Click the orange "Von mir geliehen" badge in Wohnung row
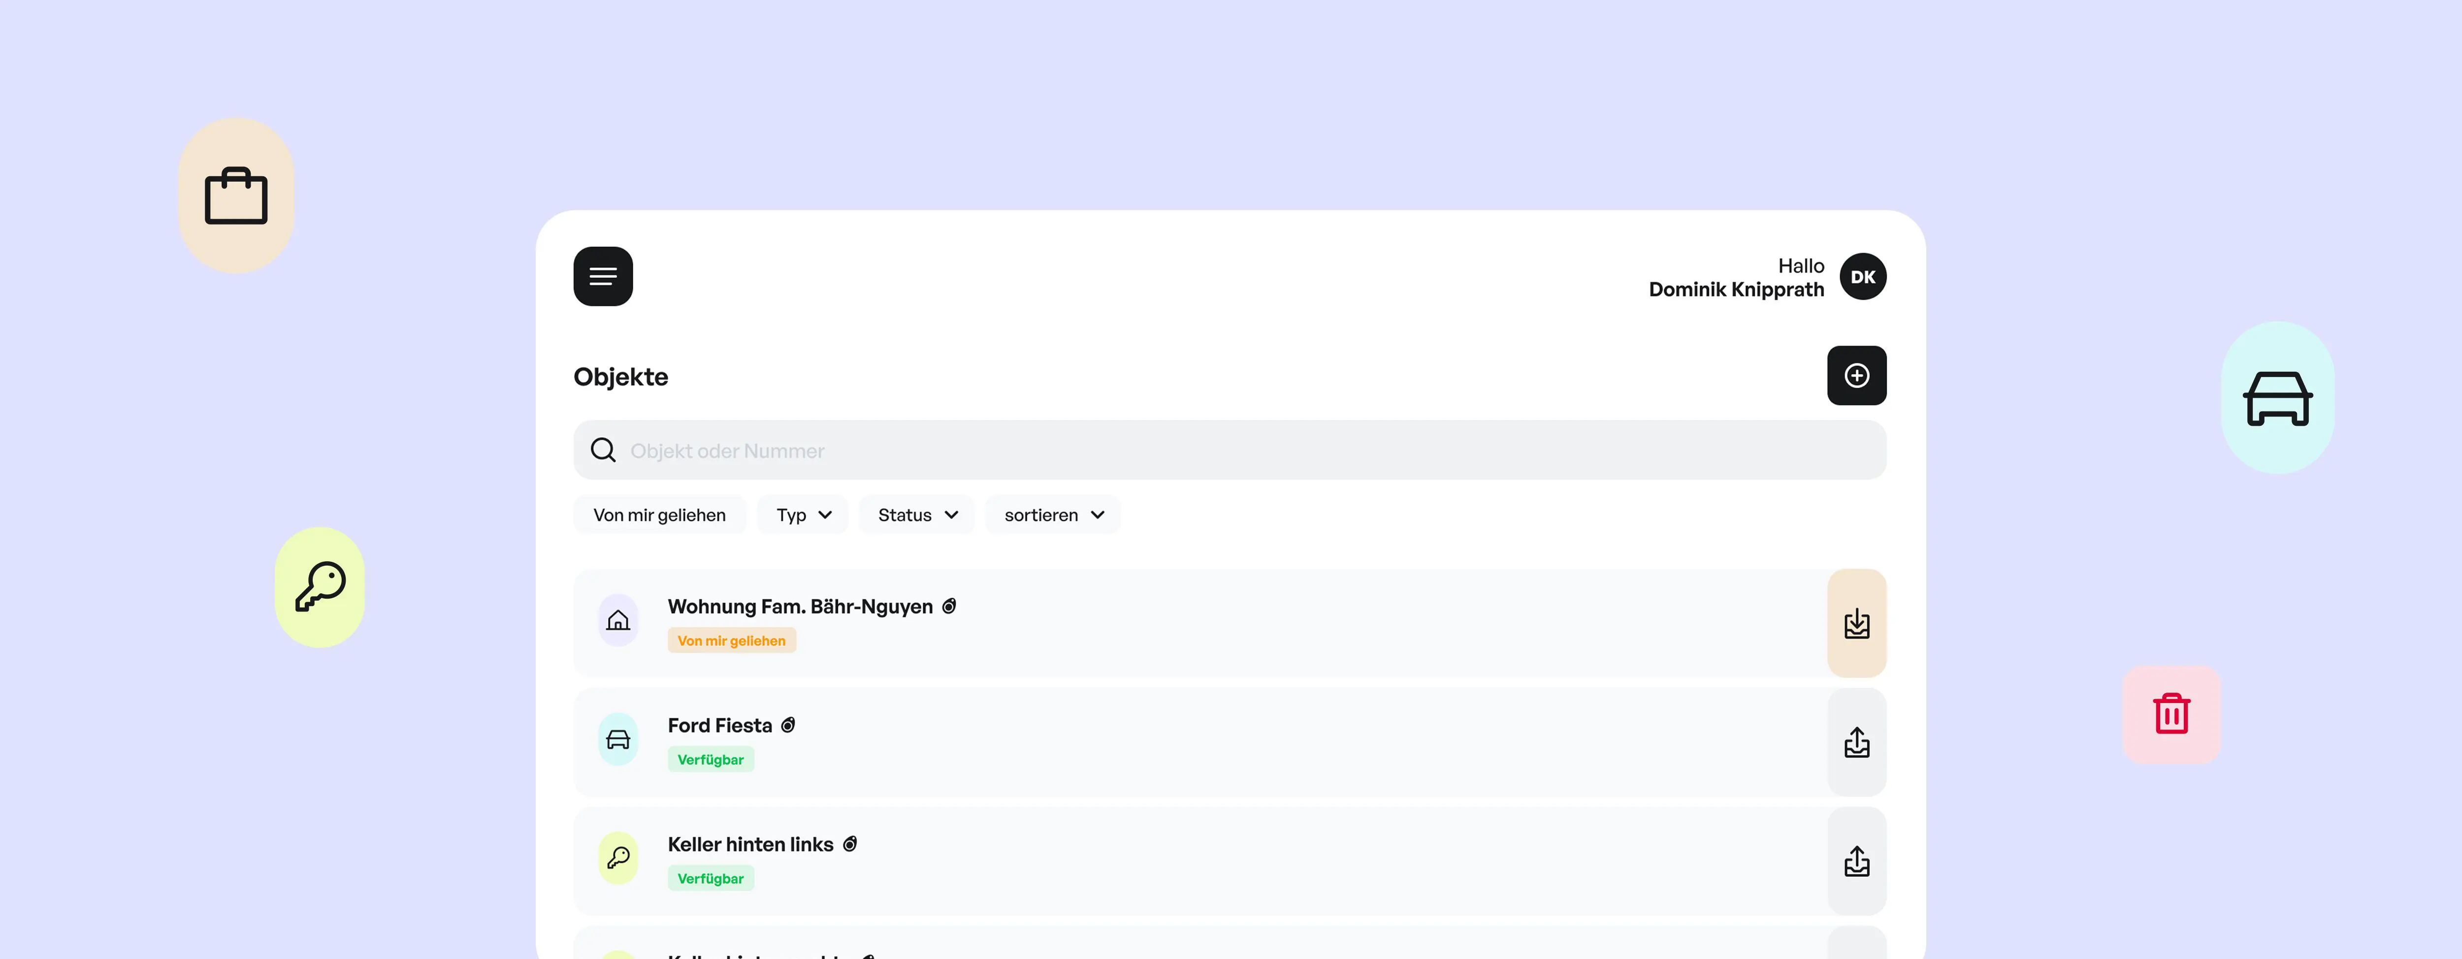Viewport: 2462px width, 959px height. pos(732,641)
